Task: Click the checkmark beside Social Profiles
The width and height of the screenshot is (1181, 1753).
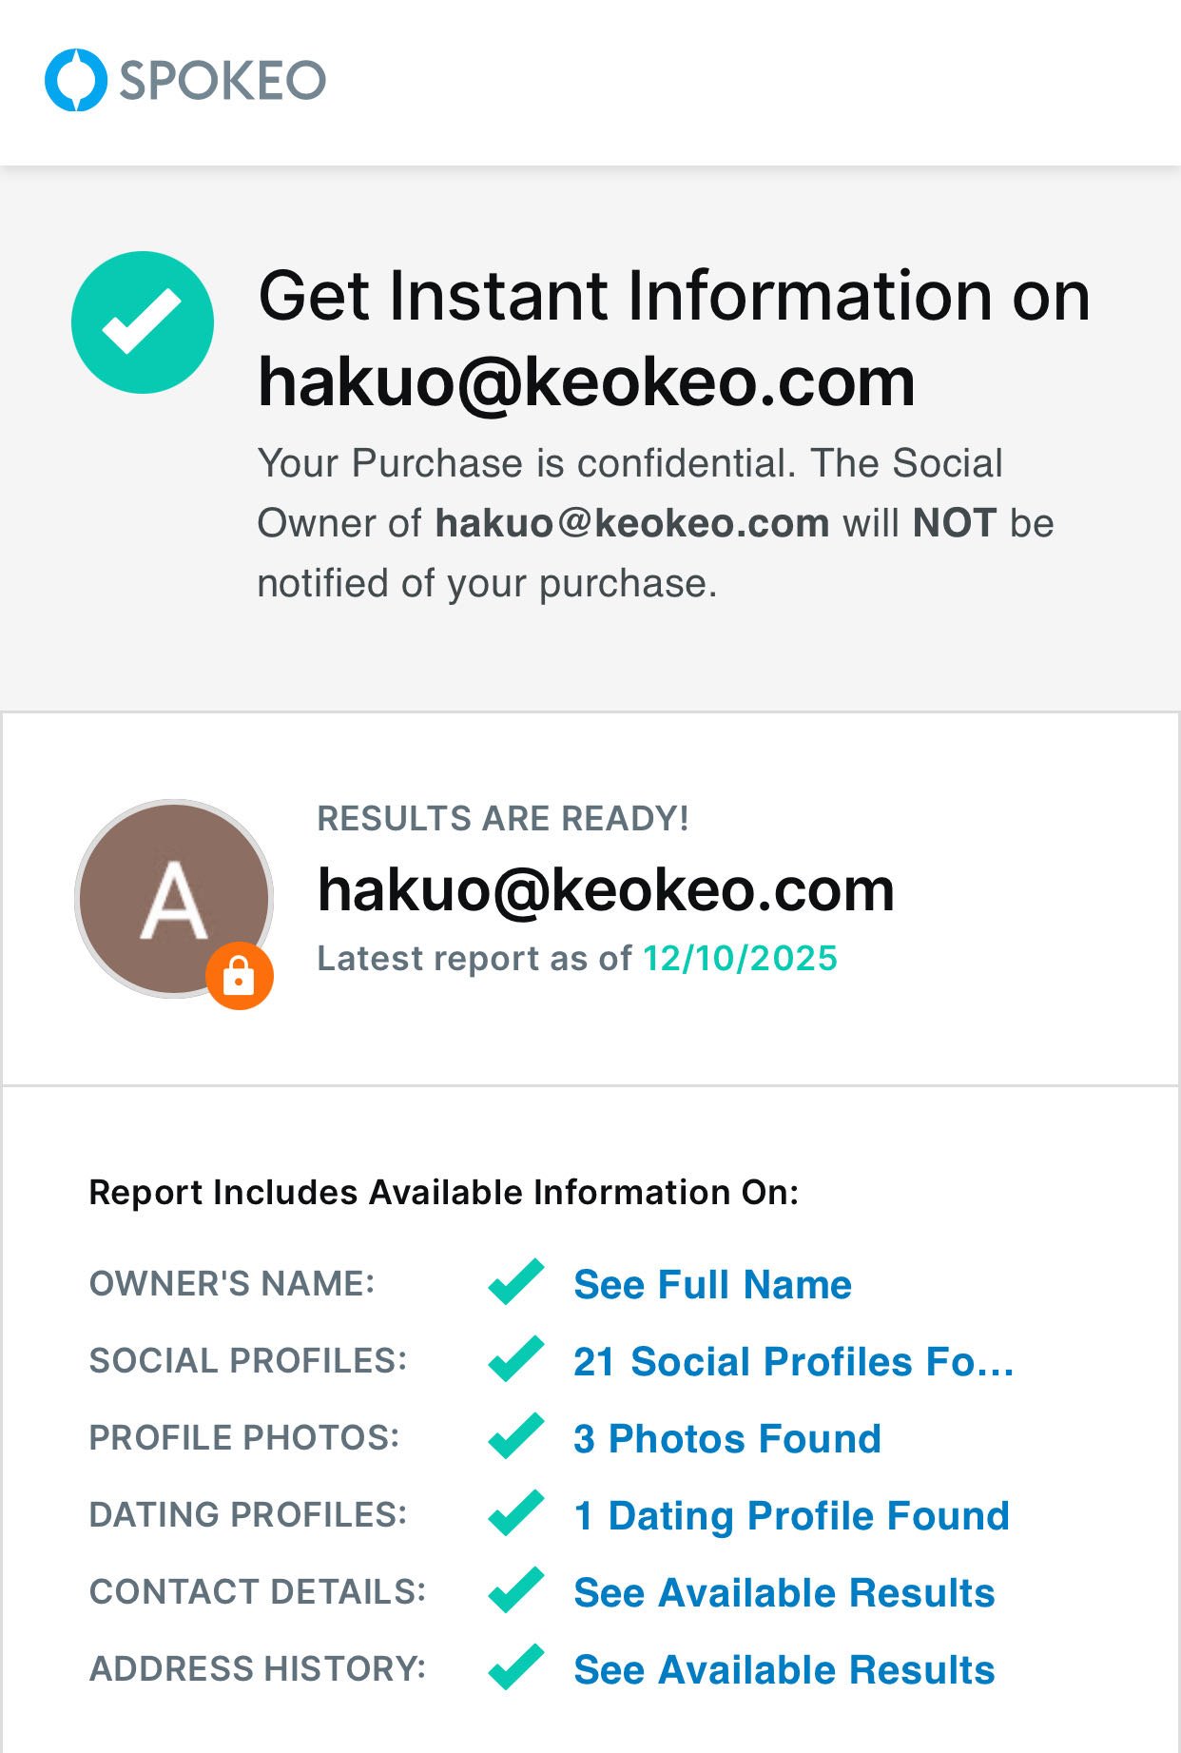Action: (516, 1359)
